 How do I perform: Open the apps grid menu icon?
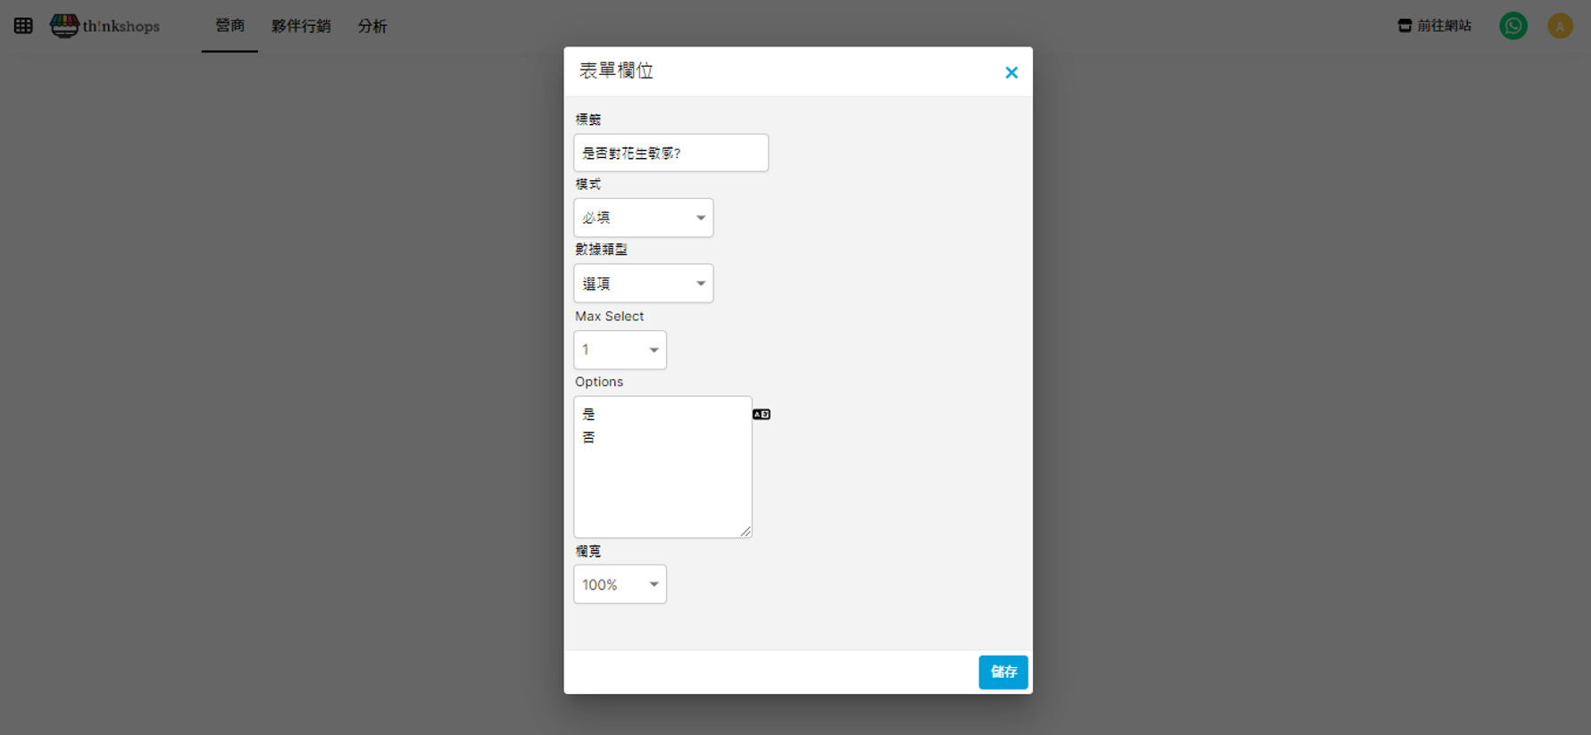[23, 26]
